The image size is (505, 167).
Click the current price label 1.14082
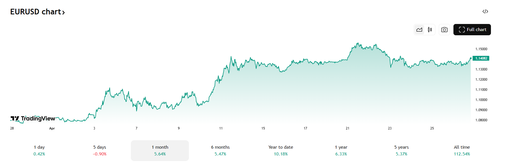click(481, 58)
